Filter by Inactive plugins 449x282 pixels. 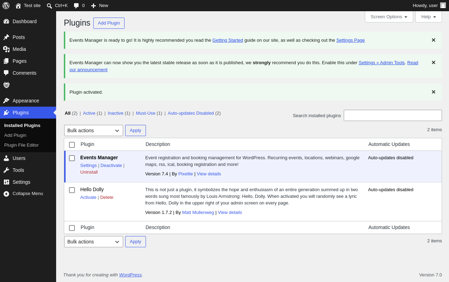click(115, 113)
